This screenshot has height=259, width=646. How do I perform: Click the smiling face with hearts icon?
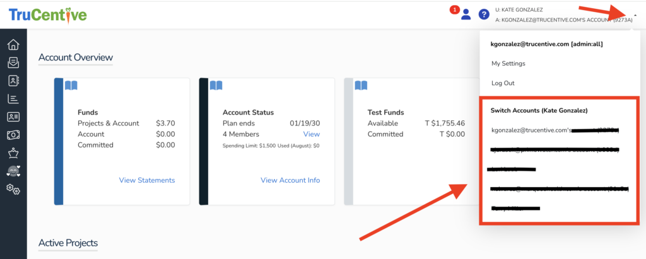point(13,171)
